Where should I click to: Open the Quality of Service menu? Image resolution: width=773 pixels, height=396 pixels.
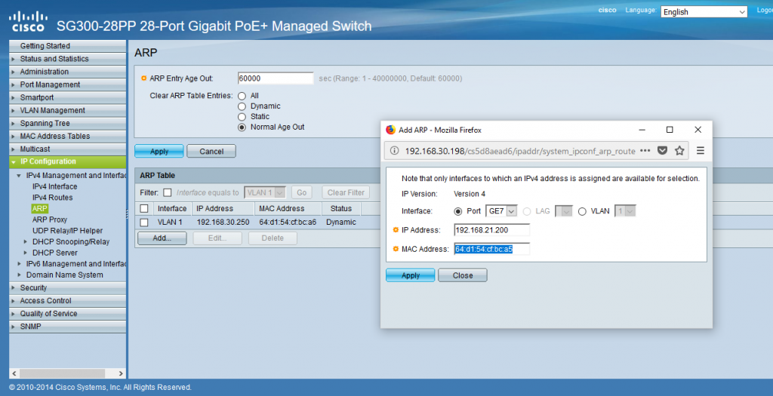[67, 313]
